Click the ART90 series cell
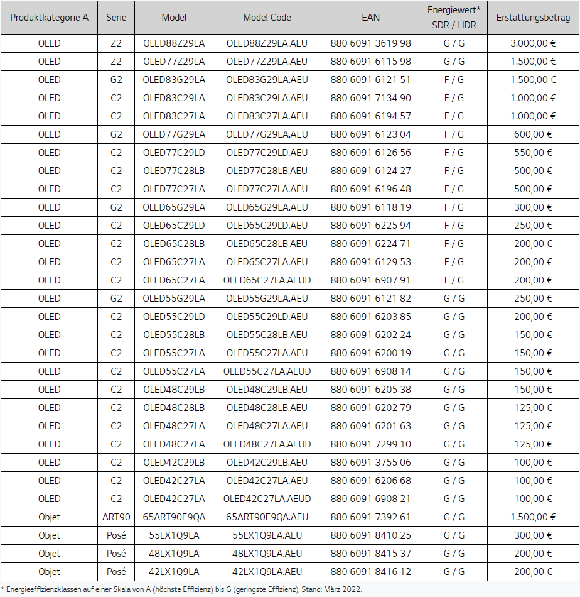The image size is (580, 597). click(x=116, y=518)
